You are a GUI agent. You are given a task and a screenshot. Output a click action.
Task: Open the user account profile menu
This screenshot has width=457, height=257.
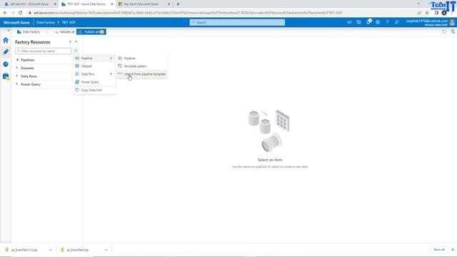(x=430, y=22)
